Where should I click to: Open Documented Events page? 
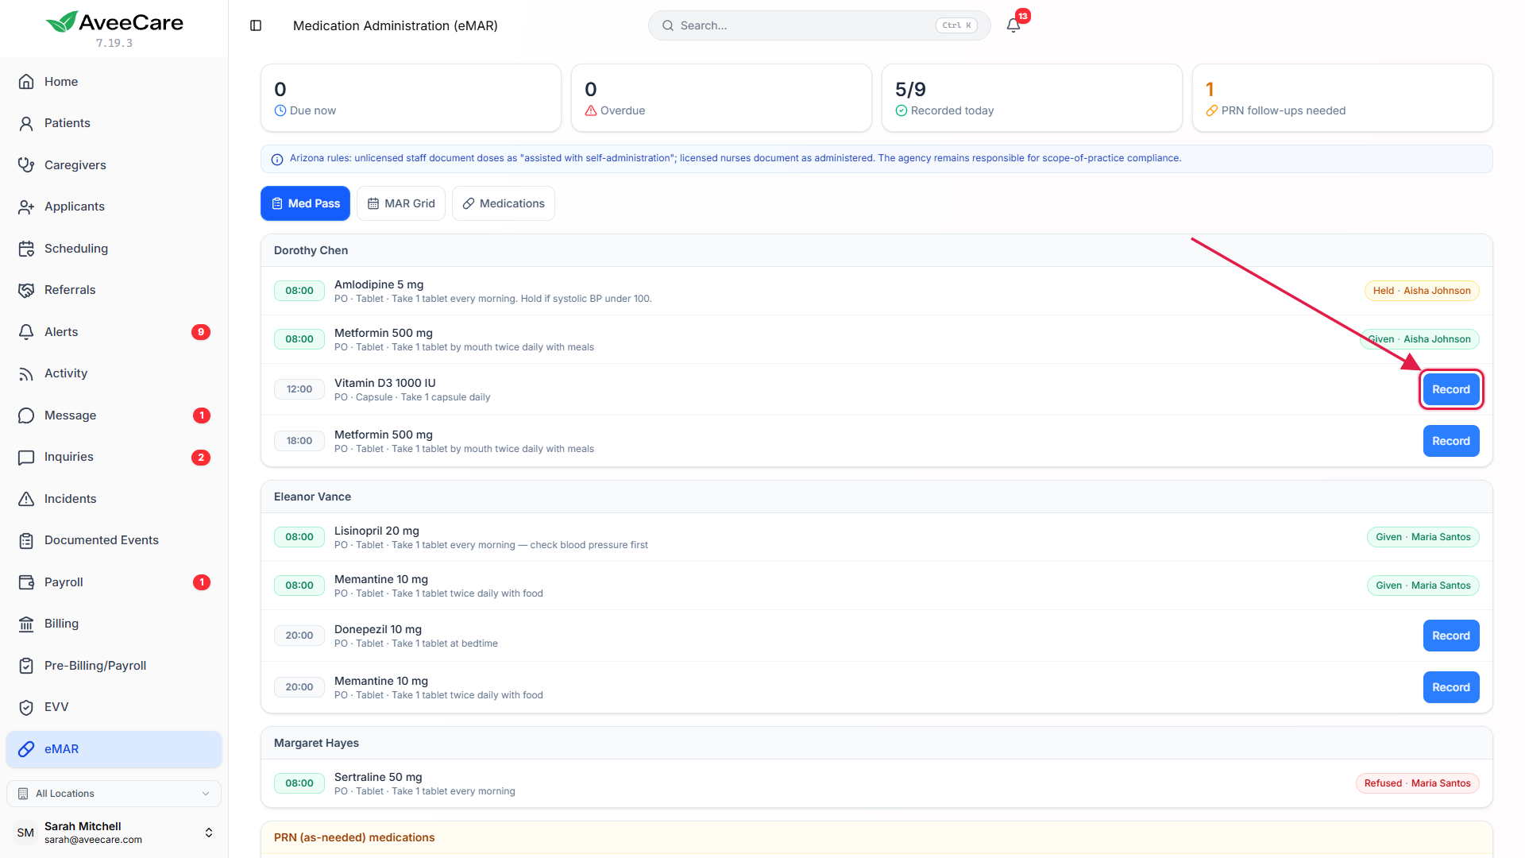[114, 540]
